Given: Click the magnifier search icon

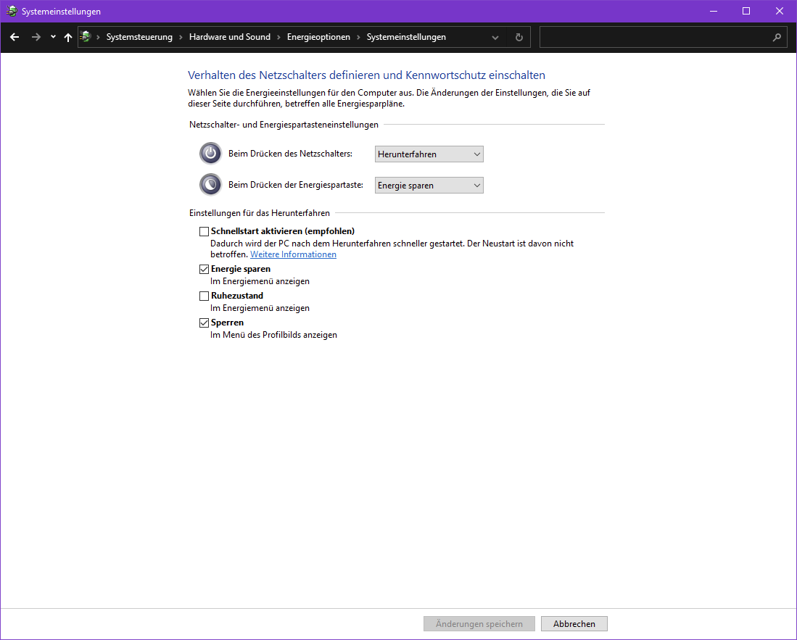Looking at the screenshot, I should coord(777,37).
